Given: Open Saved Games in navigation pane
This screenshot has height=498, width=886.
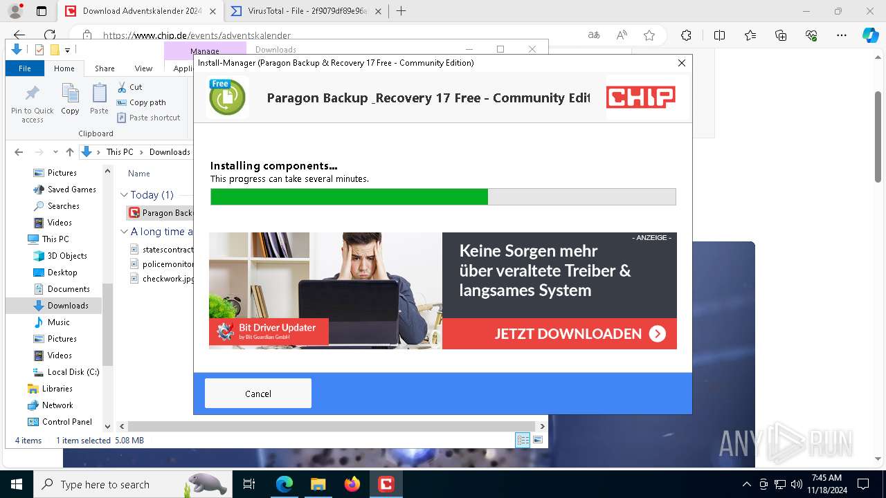Looking at the screenshot, I should pos(64,190).
